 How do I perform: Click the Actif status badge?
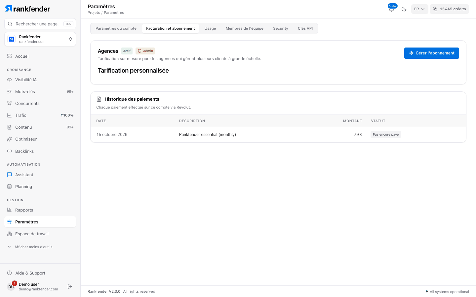pos(127,51)
